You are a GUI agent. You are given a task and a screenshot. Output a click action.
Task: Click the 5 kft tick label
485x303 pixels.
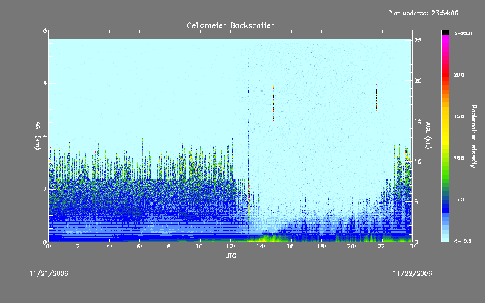tap(416, 202)
